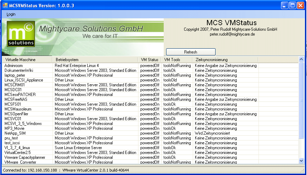Sort by Virtuelle Maschine column header

tap(27, 60)
